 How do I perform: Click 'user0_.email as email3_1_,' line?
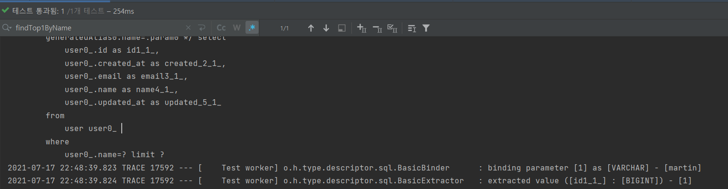coord(126,76)
